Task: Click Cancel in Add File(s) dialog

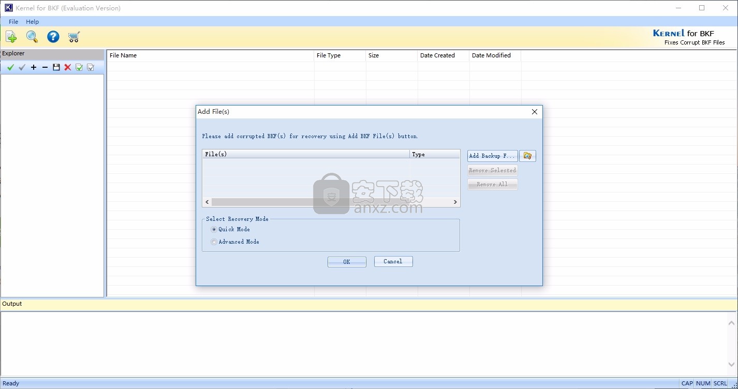Action: (393, 262)
